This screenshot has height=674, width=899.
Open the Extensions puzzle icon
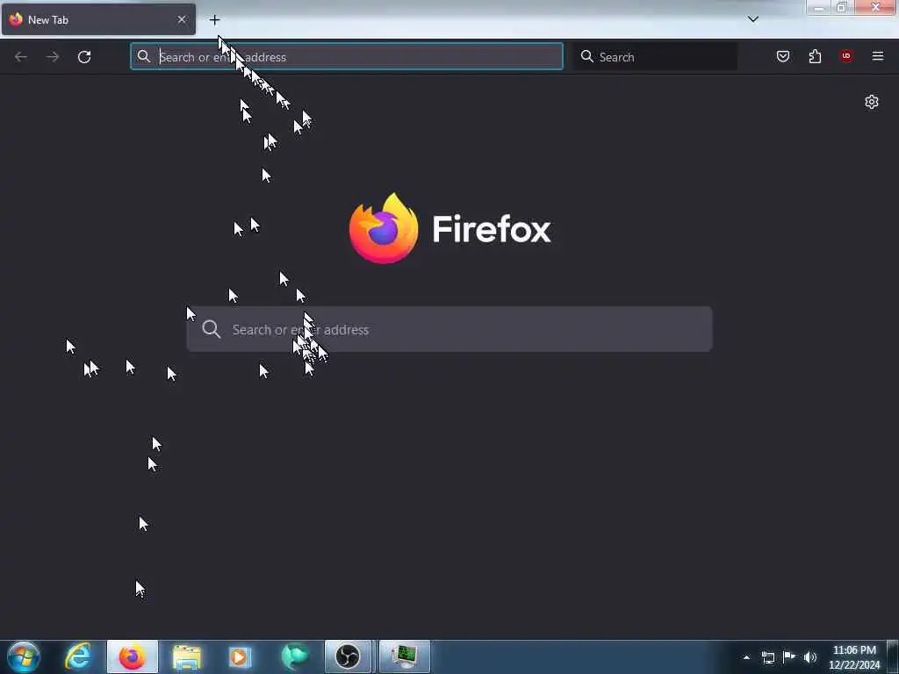tap(815, 56)
